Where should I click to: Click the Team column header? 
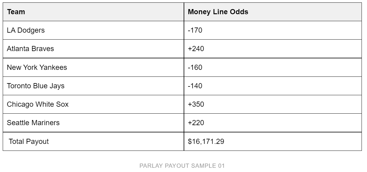(93, 12)
